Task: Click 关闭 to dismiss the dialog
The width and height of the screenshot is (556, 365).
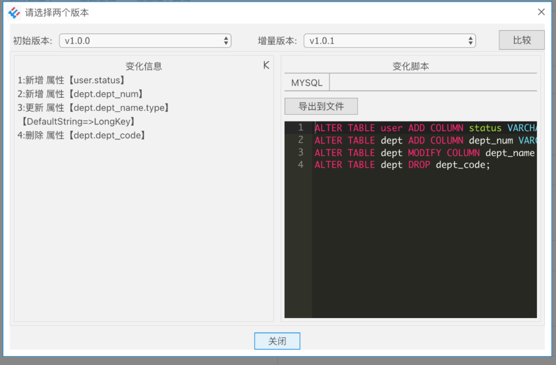Action: coord(277,341)
